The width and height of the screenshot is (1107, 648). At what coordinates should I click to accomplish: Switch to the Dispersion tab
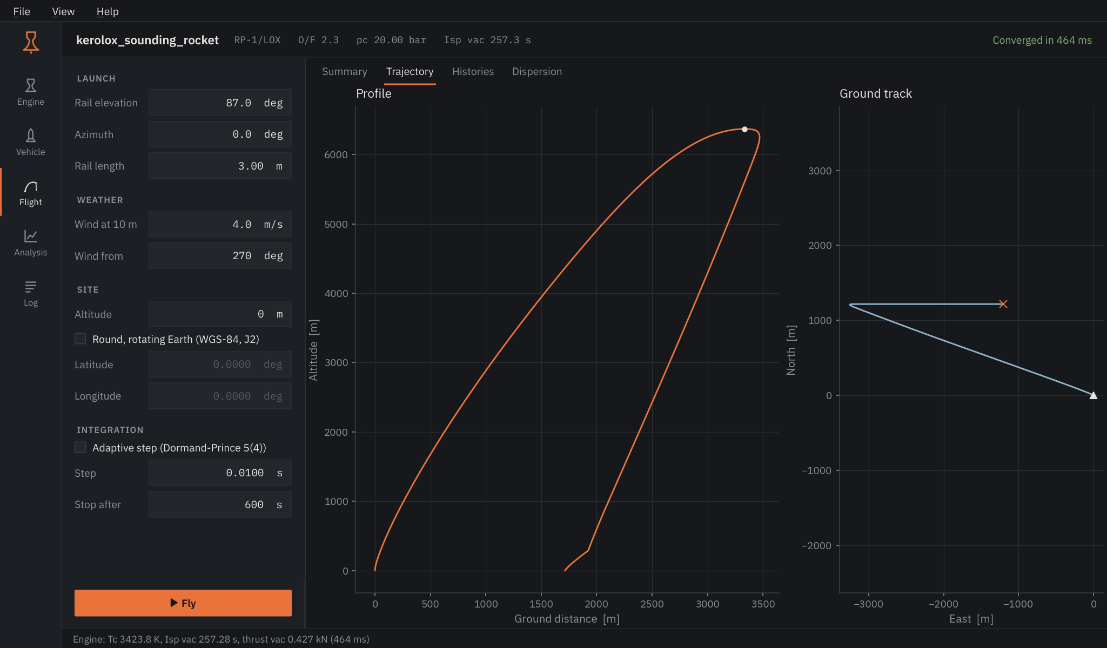pos(537,72)
